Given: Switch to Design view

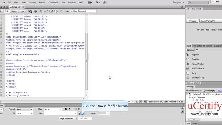Looking at the screenshot, I should (14, 11).
